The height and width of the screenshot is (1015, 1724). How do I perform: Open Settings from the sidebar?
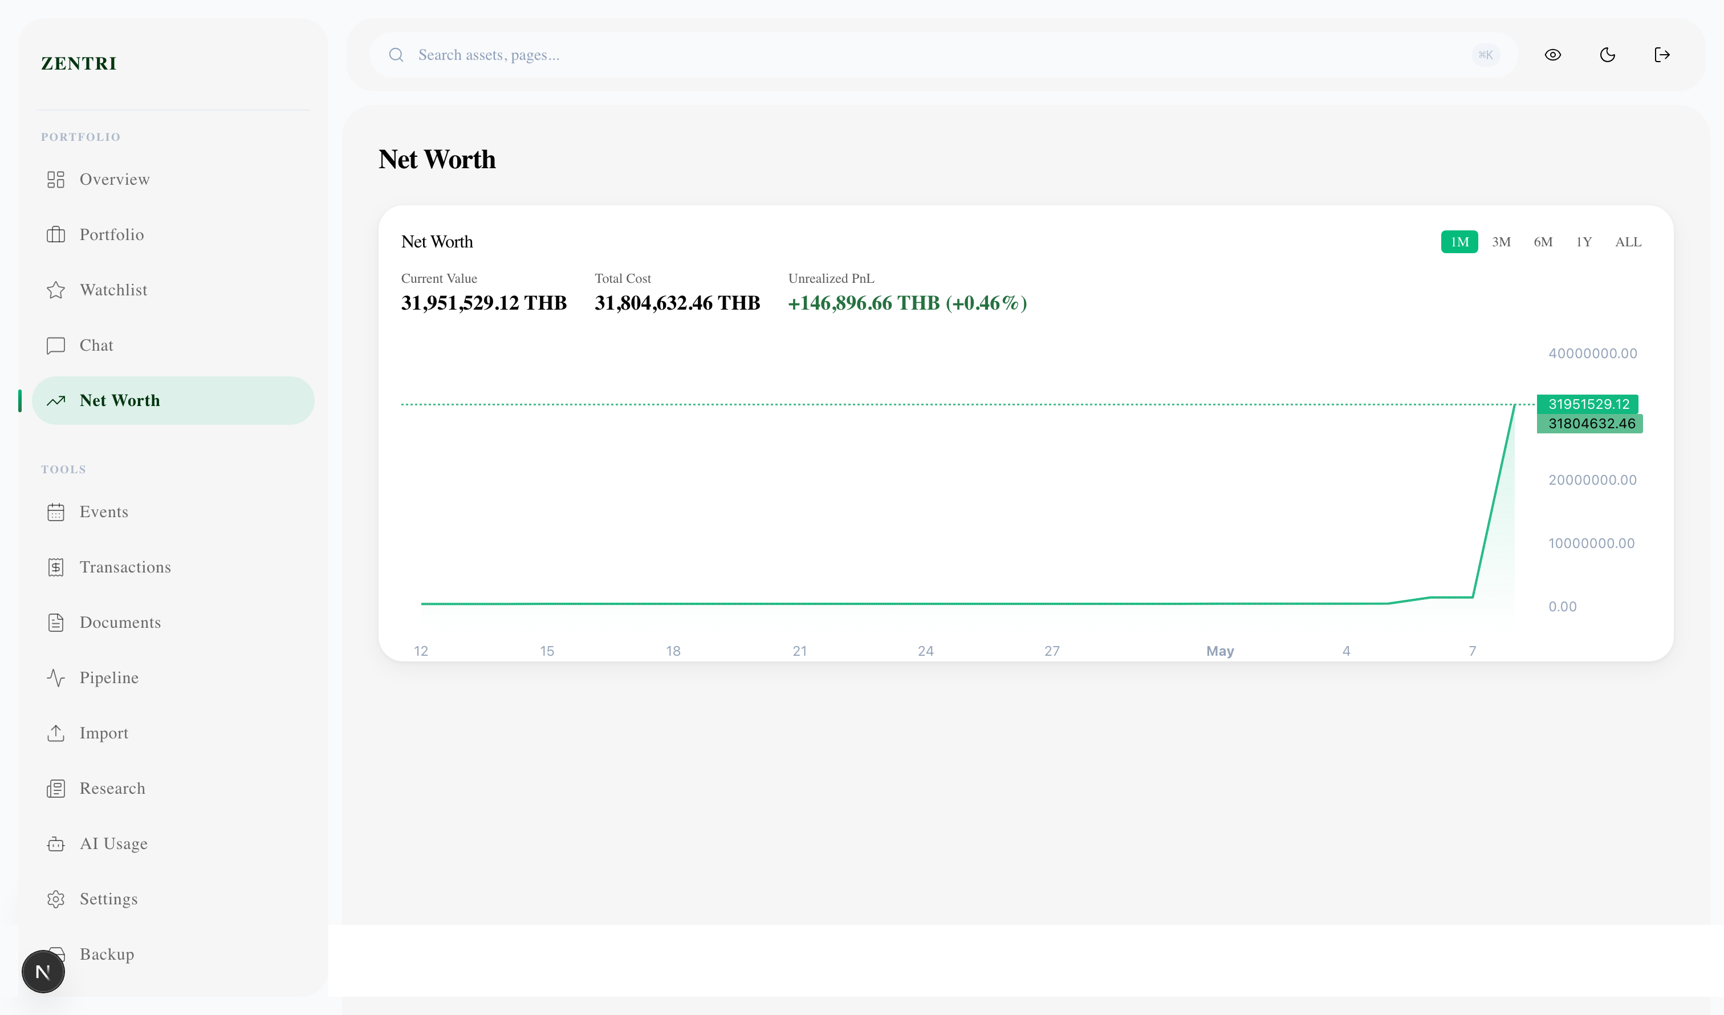tap(173, 899)
